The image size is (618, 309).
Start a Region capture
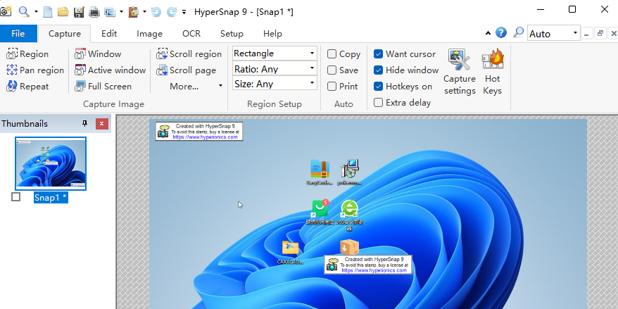(27, 54)
